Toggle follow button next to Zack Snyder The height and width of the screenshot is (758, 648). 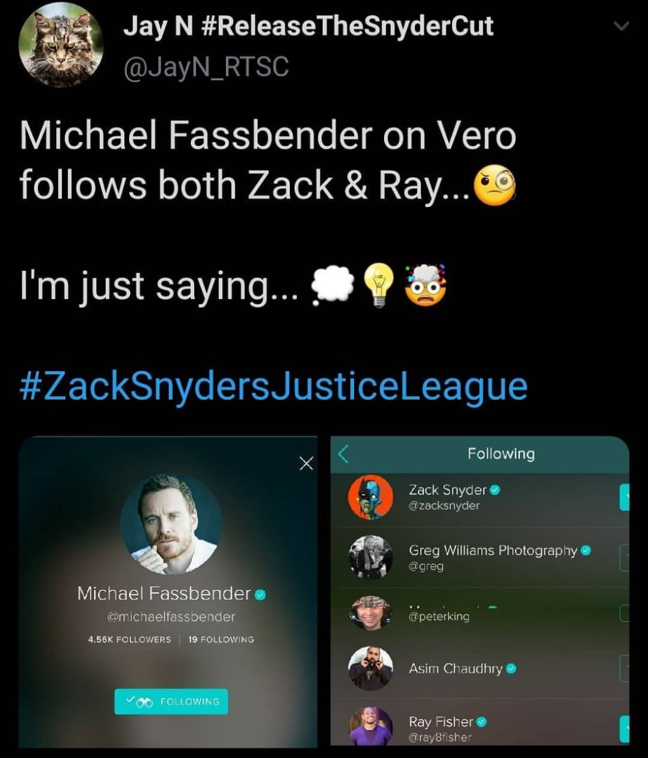point(624,497)
